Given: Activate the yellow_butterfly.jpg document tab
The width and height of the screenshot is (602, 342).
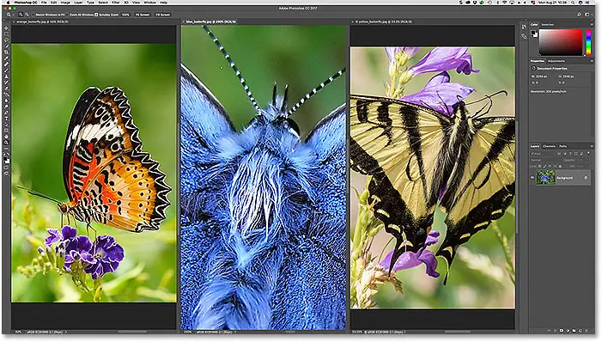Looking at the screenshot, I should pos(383,21).
